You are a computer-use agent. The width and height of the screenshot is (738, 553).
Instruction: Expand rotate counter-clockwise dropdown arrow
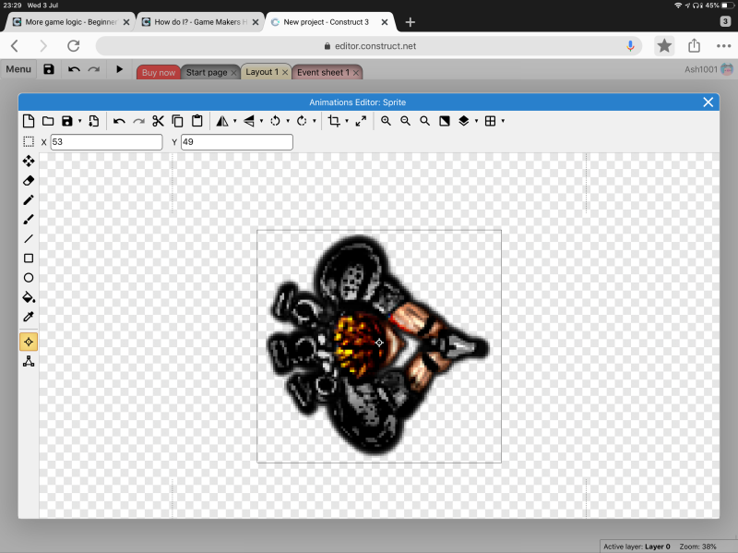click(288, 121)
